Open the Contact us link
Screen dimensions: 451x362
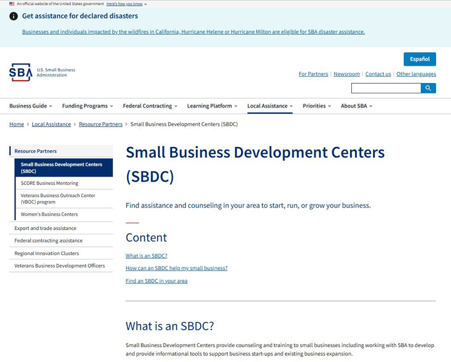[x=378, y=74]
